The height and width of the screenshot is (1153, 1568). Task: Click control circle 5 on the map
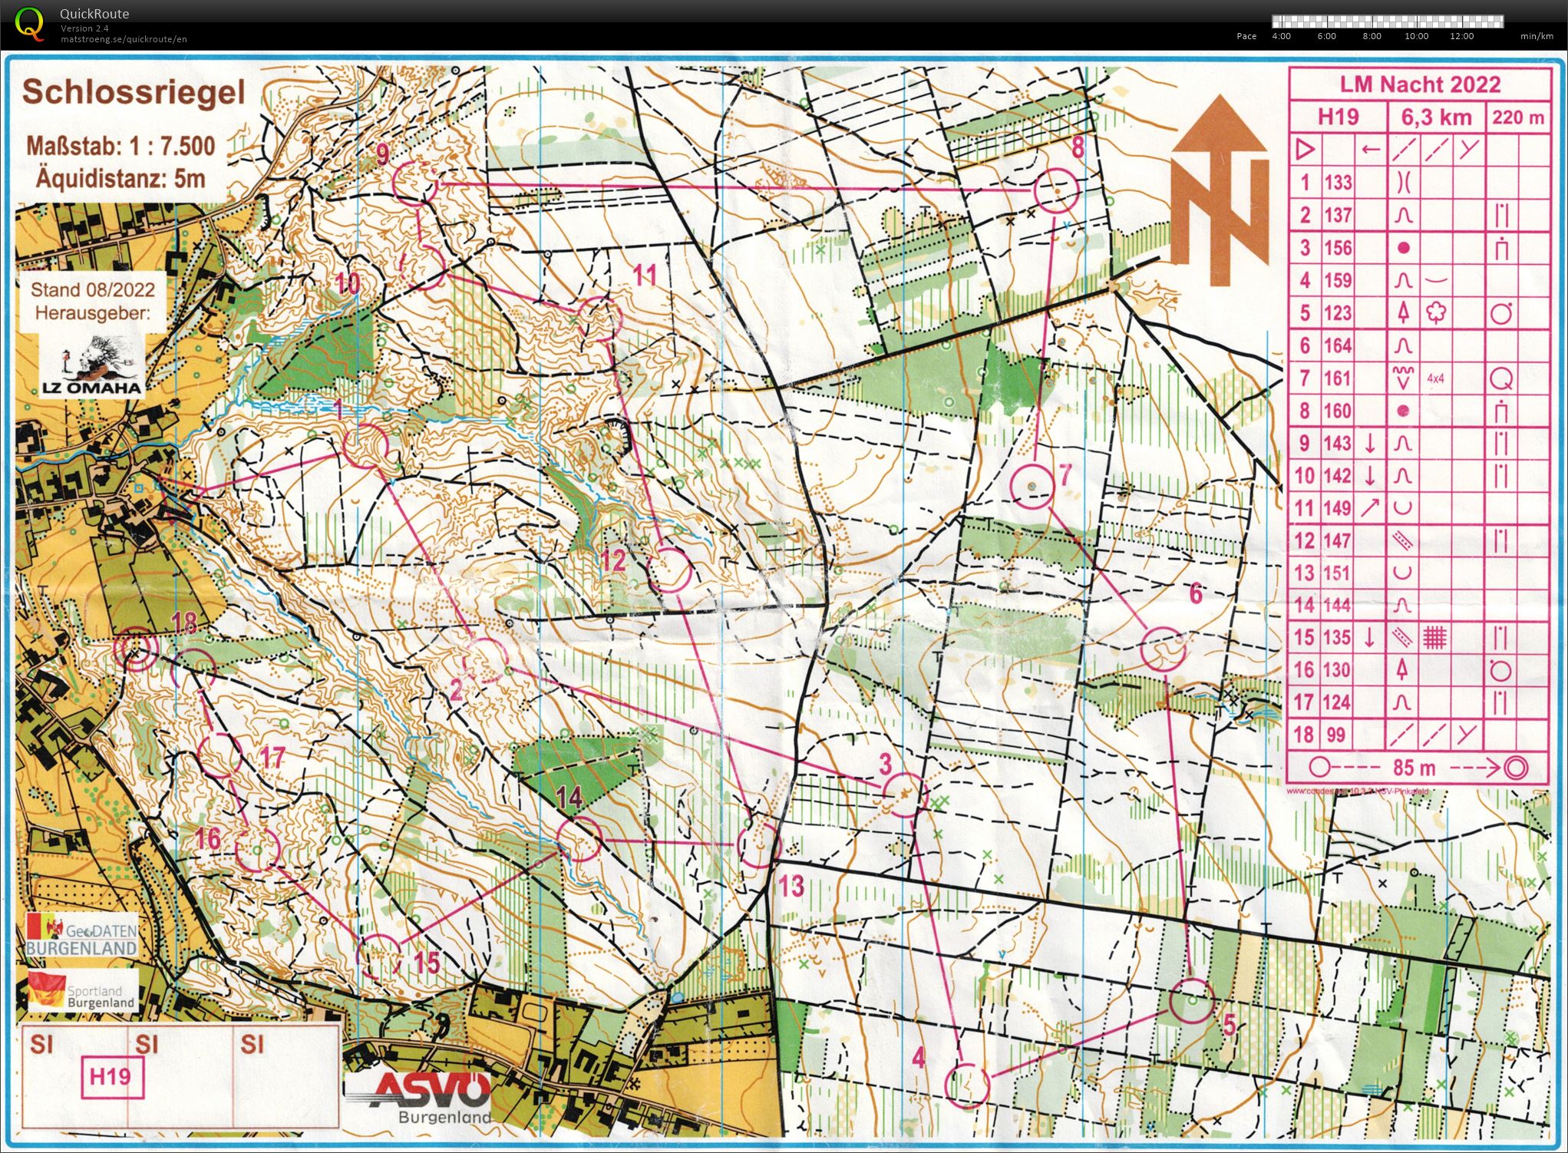[x=1192, y=1001]
